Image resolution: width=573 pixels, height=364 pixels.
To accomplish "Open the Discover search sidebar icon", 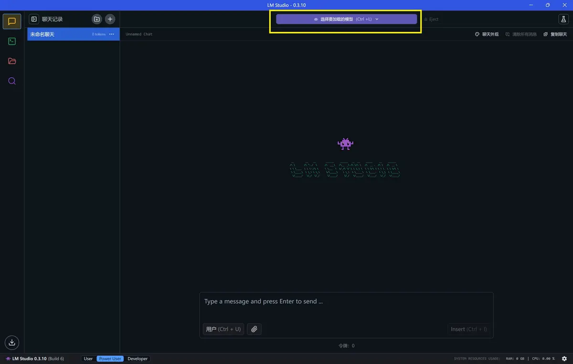I will point(12,81).
